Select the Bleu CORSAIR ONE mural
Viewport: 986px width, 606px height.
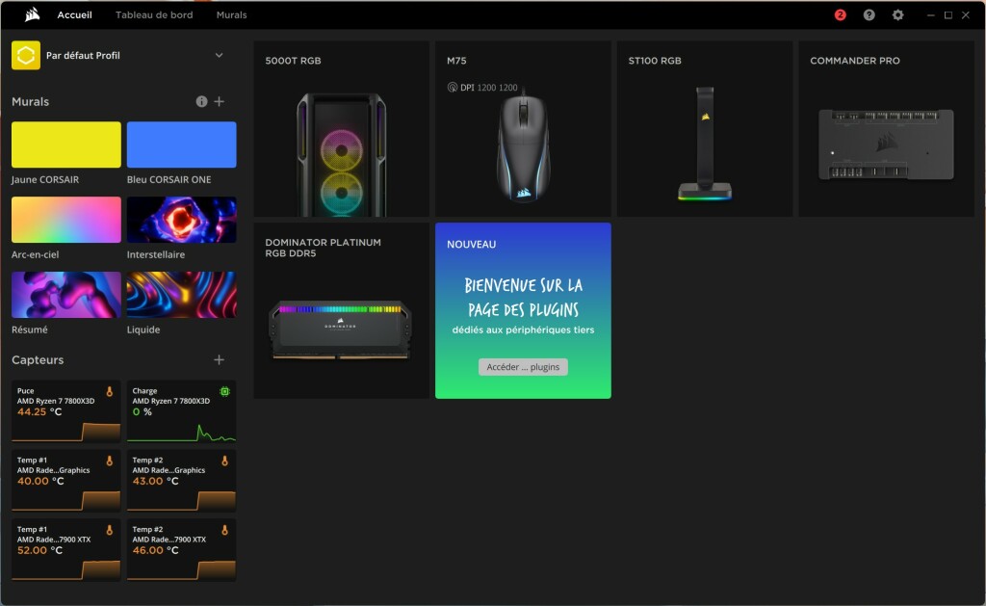click(181, 145)
